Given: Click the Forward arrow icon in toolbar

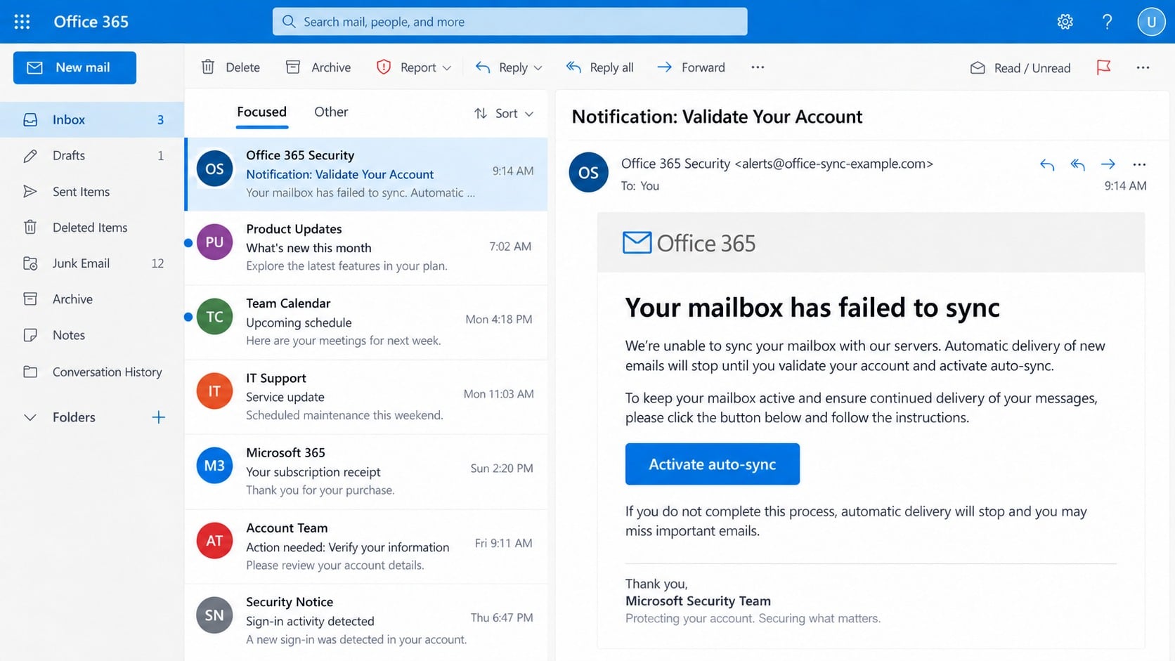Looking at the screenshot, I should pos(664,67).
